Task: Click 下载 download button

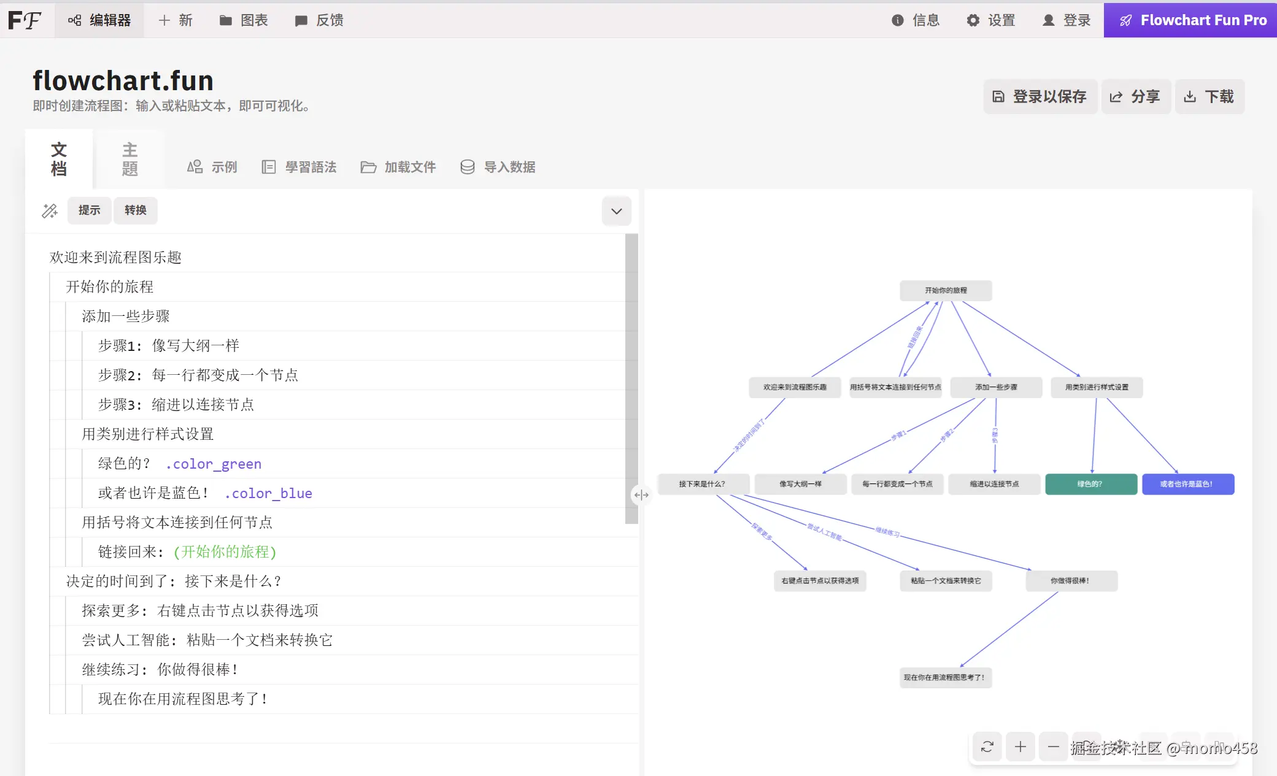Action: click(1209, 96)
